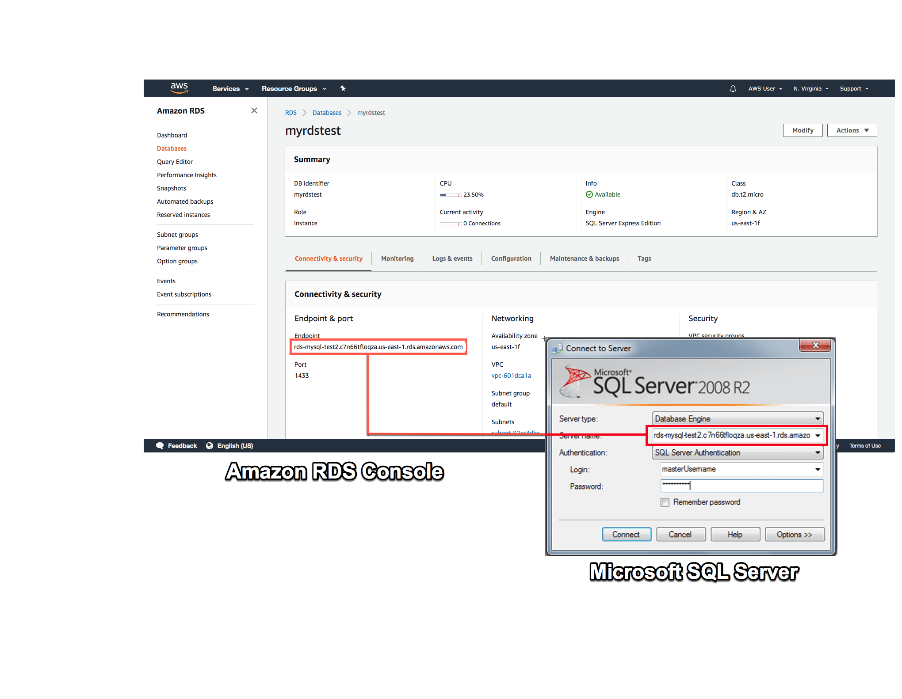Viewport: 902px width, 699px height.
Task: Open the notifications bell icon
Action: click(733, 89)
